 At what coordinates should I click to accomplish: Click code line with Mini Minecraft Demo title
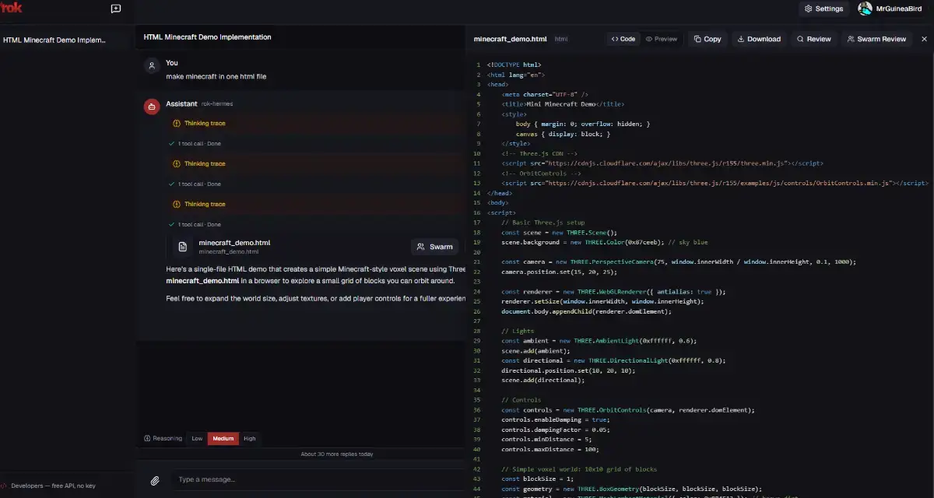click(563, 103)
